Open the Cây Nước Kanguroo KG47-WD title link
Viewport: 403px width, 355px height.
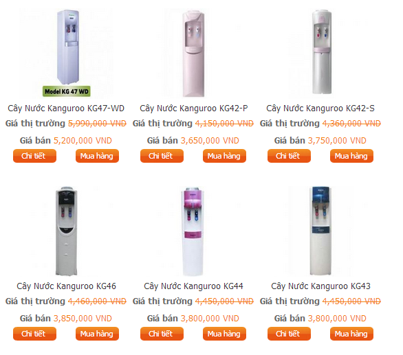pos(66,108)
